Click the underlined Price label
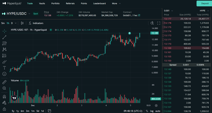Image resolution: width=212 pixels, height=113 pixels. pyautogui.click(x=46, y=12)
